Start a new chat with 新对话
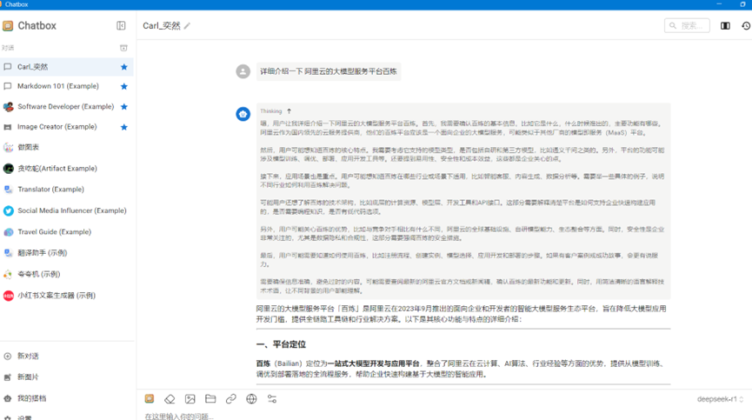752x420 pixels. [67, 357]
